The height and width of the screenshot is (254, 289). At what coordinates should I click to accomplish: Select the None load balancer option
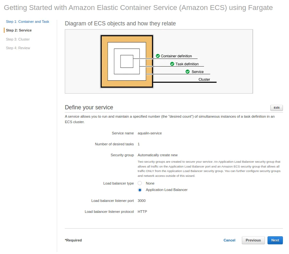click(x=140, y=183)
